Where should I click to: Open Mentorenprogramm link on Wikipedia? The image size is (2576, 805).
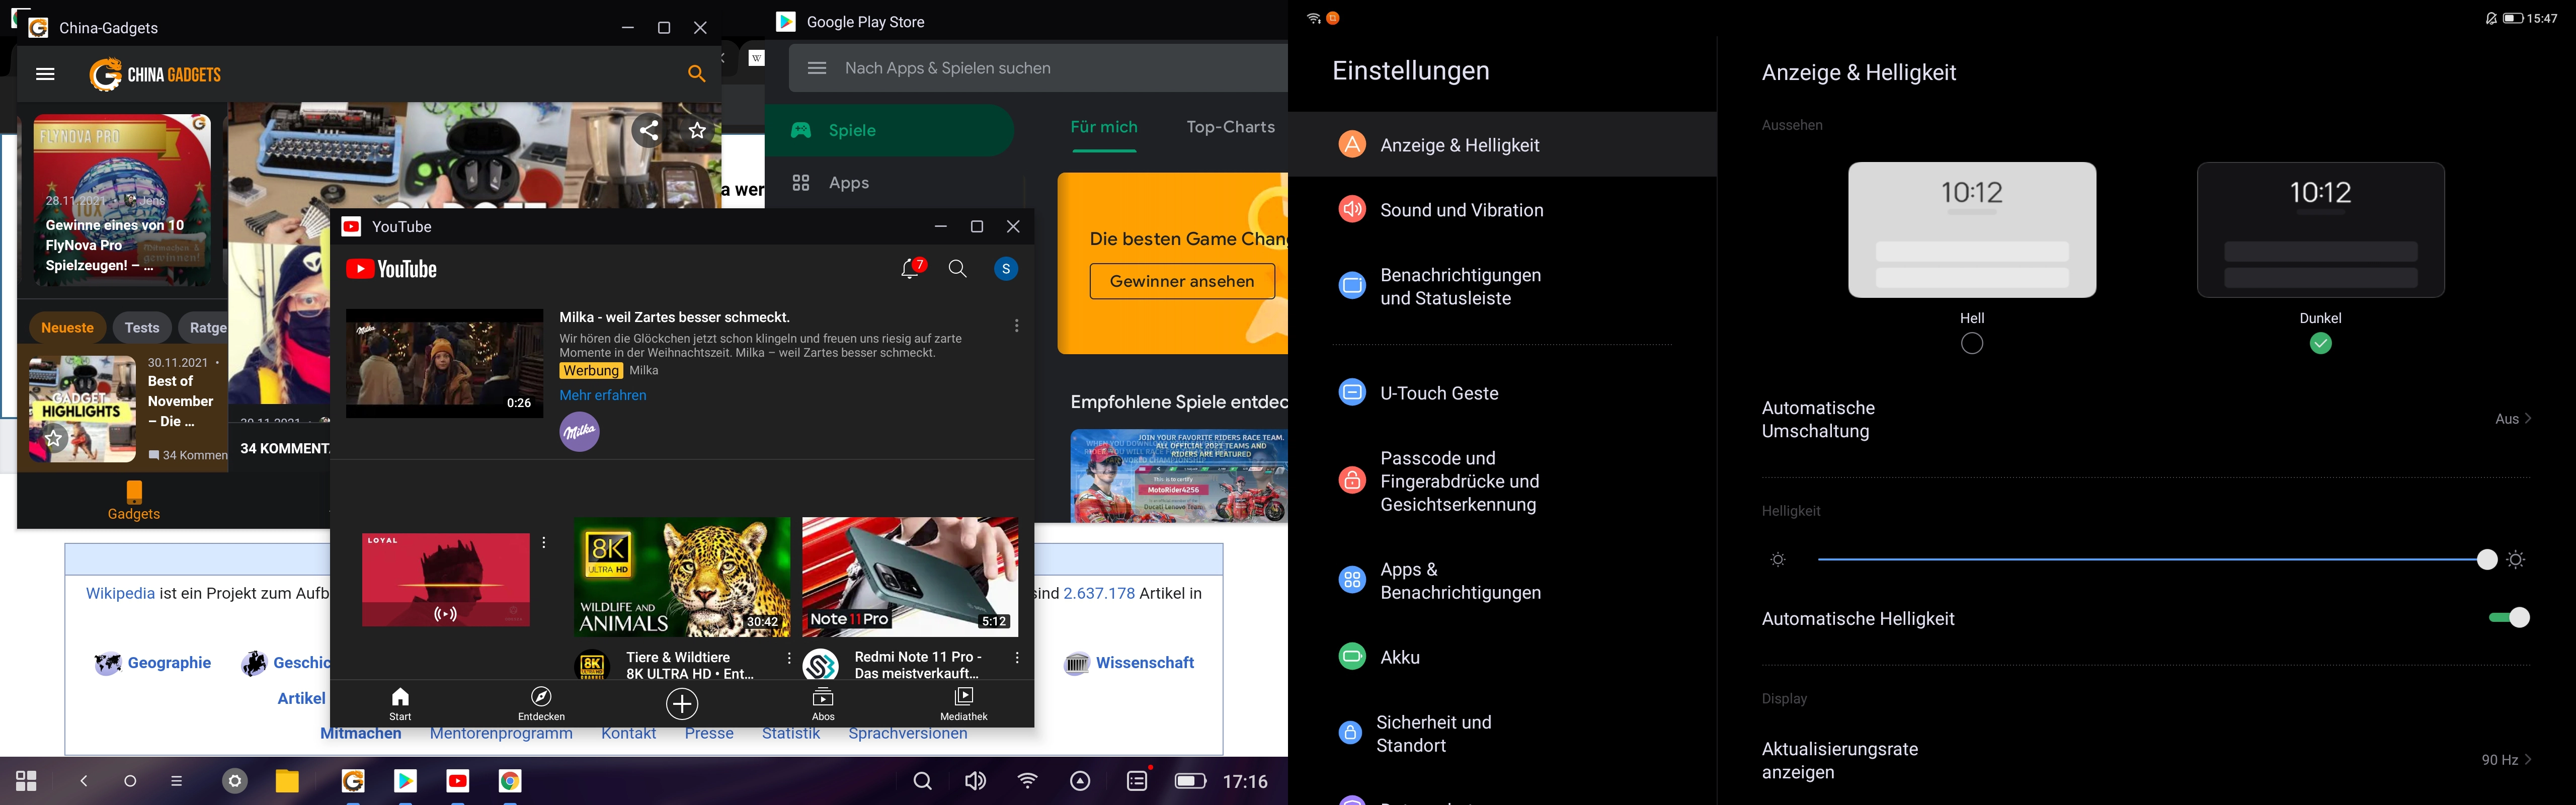click(x=501, y=734)
